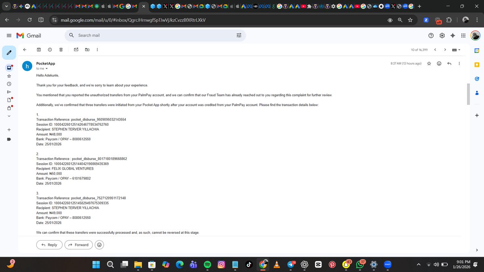484x272 pixels.
Task: Star the PocketApp email
Action: coord(429,63)
